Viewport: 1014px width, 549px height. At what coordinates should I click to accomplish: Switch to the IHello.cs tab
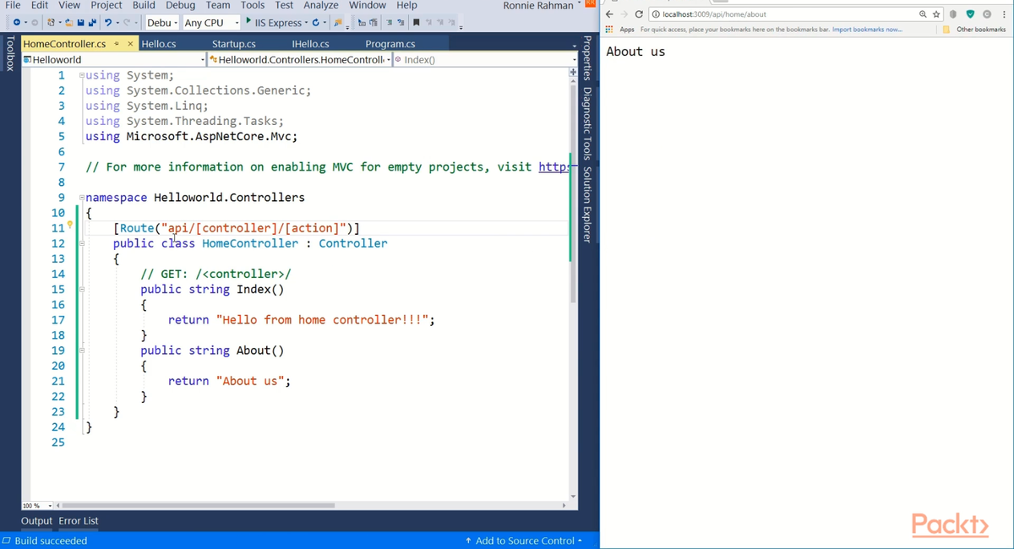pos(310,44)
